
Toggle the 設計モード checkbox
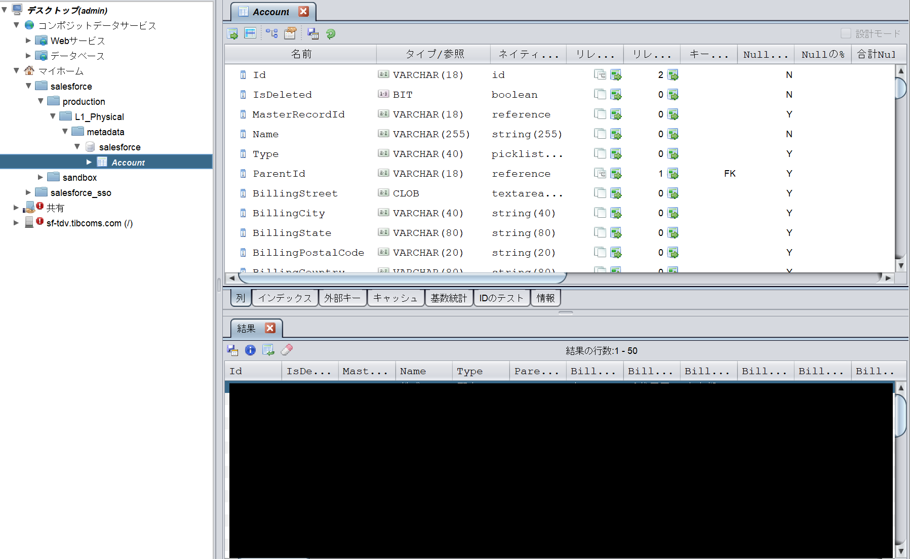point(846,33)
